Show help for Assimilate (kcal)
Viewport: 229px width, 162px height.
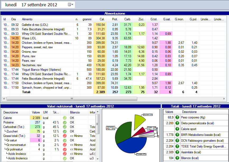pos(177,152)
